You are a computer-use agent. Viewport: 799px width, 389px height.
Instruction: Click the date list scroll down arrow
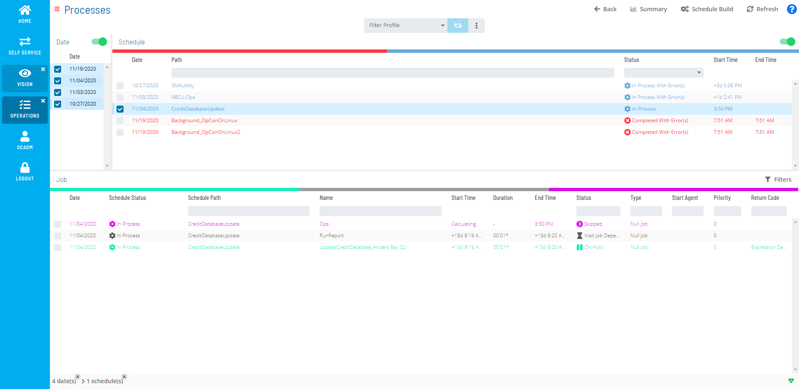[107, 166]
